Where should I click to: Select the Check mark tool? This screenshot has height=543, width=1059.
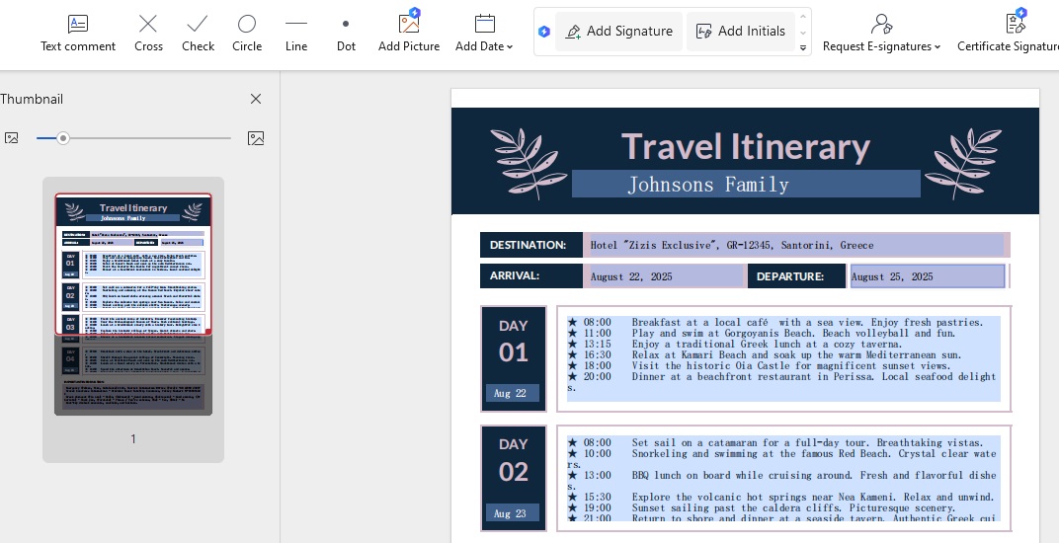[198, 34]
